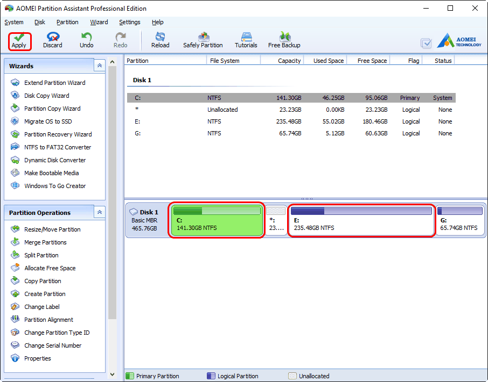Click the Redo toolbar icon
Image resolution: width=488 pixels, height=382 pixels.
pos(121,41)
